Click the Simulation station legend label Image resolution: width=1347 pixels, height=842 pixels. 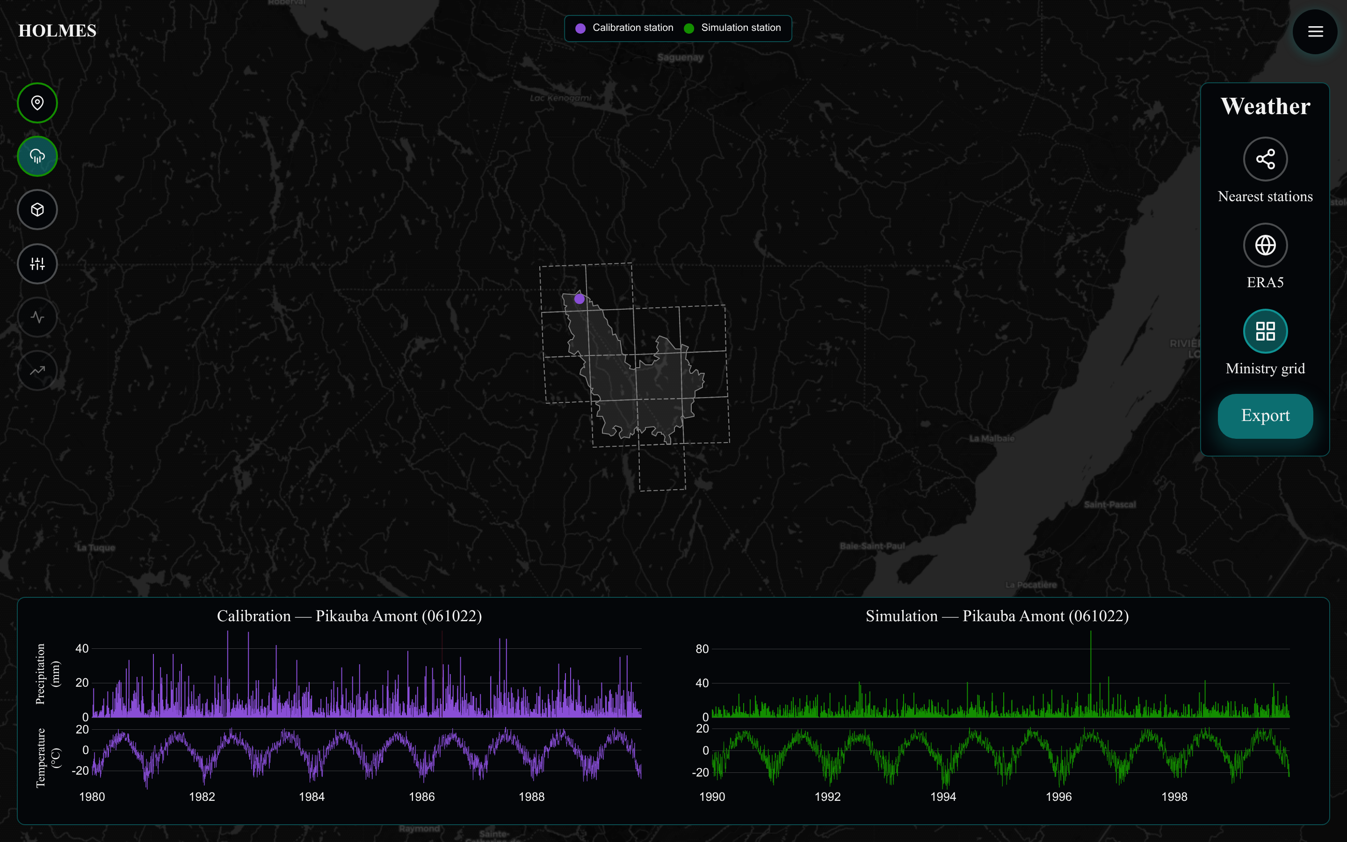pos(741,28)
